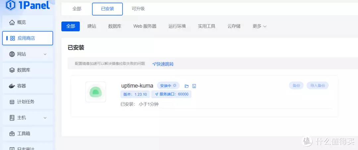The width and height of the screenshot is (358, 150).
Task: Click the 网站 globe icon
Action: pos(12,54)
